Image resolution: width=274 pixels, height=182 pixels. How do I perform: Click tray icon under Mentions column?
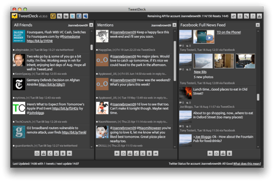pyautogui.click(x=130, y=153)
